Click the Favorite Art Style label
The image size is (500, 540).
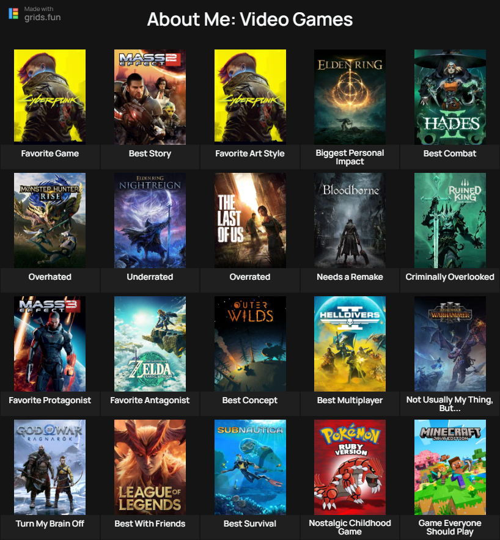[x=250, y=153]
